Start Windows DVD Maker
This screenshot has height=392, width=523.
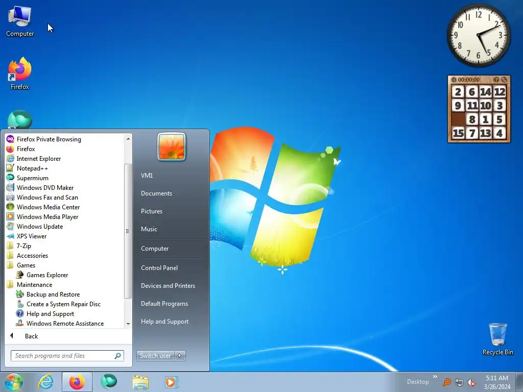pyautogui.click(x=65, y=188)
